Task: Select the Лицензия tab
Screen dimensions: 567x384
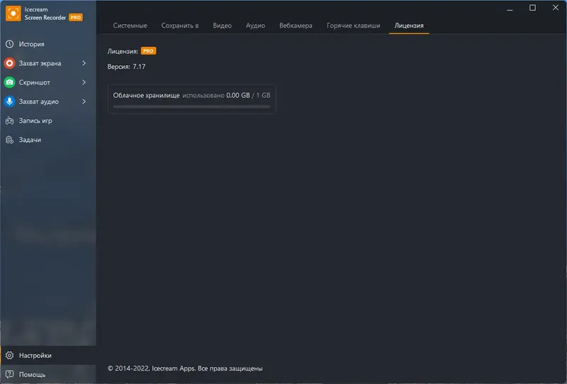Action: pyautogui.click(x=409, y=26)
